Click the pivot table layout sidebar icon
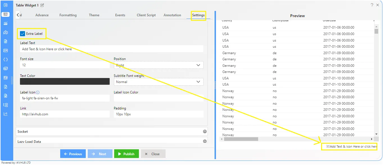This screenshot has width=383, height=165. click(6, 78)
